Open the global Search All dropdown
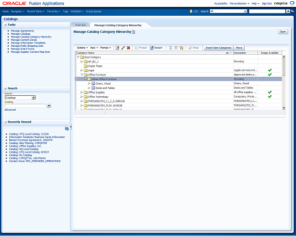 click(x=245, y=11)
